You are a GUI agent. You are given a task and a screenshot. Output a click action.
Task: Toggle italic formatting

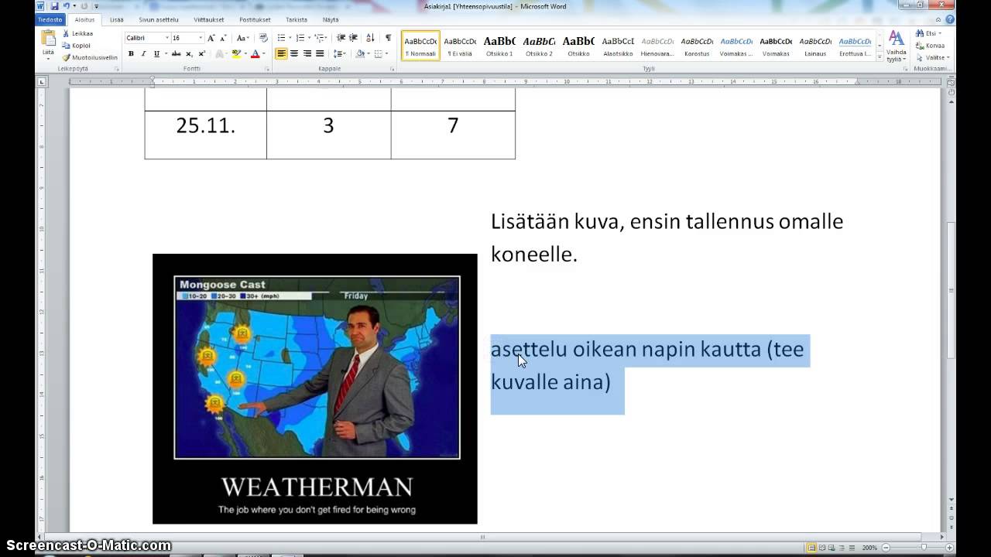coord(143,54)
